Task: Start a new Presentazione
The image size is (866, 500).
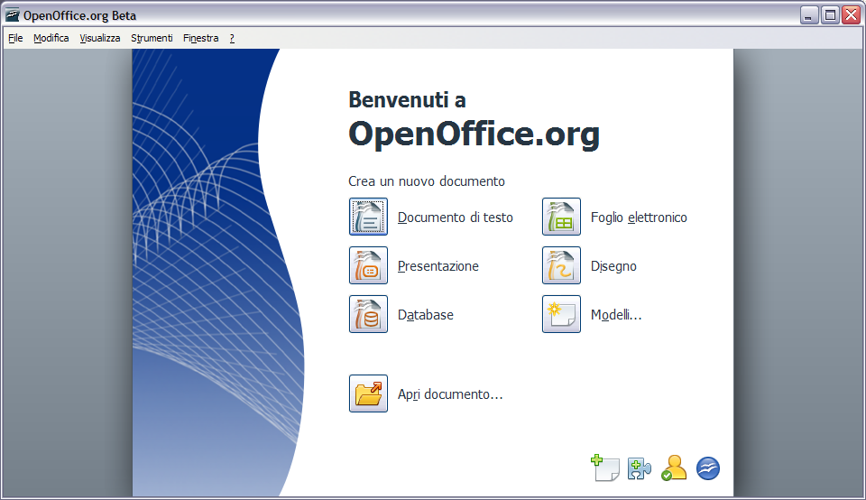Action: 438,265
